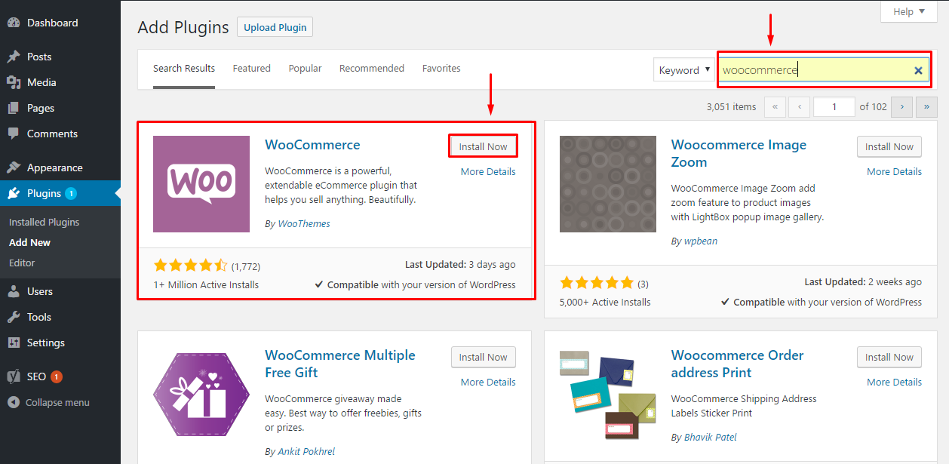949x464 pixels.
Task: Click Woocommerce Order address Print title
Action: click(737, 364)
